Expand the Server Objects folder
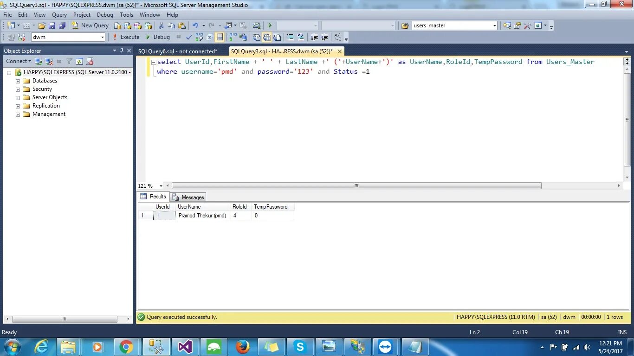 point(18,97)
